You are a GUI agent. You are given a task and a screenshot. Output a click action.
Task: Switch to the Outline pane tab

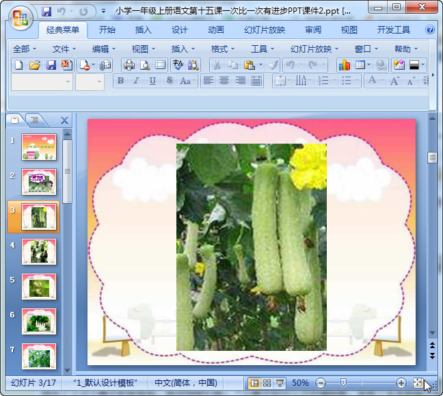pyautogui.click(x=35, y=120)
